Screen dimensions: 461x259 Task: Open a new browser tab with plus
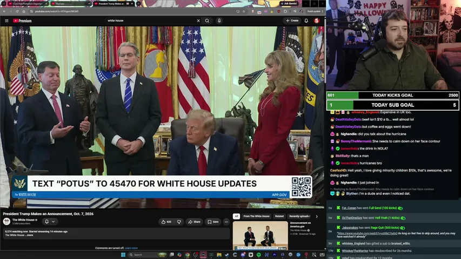(138, 4)
